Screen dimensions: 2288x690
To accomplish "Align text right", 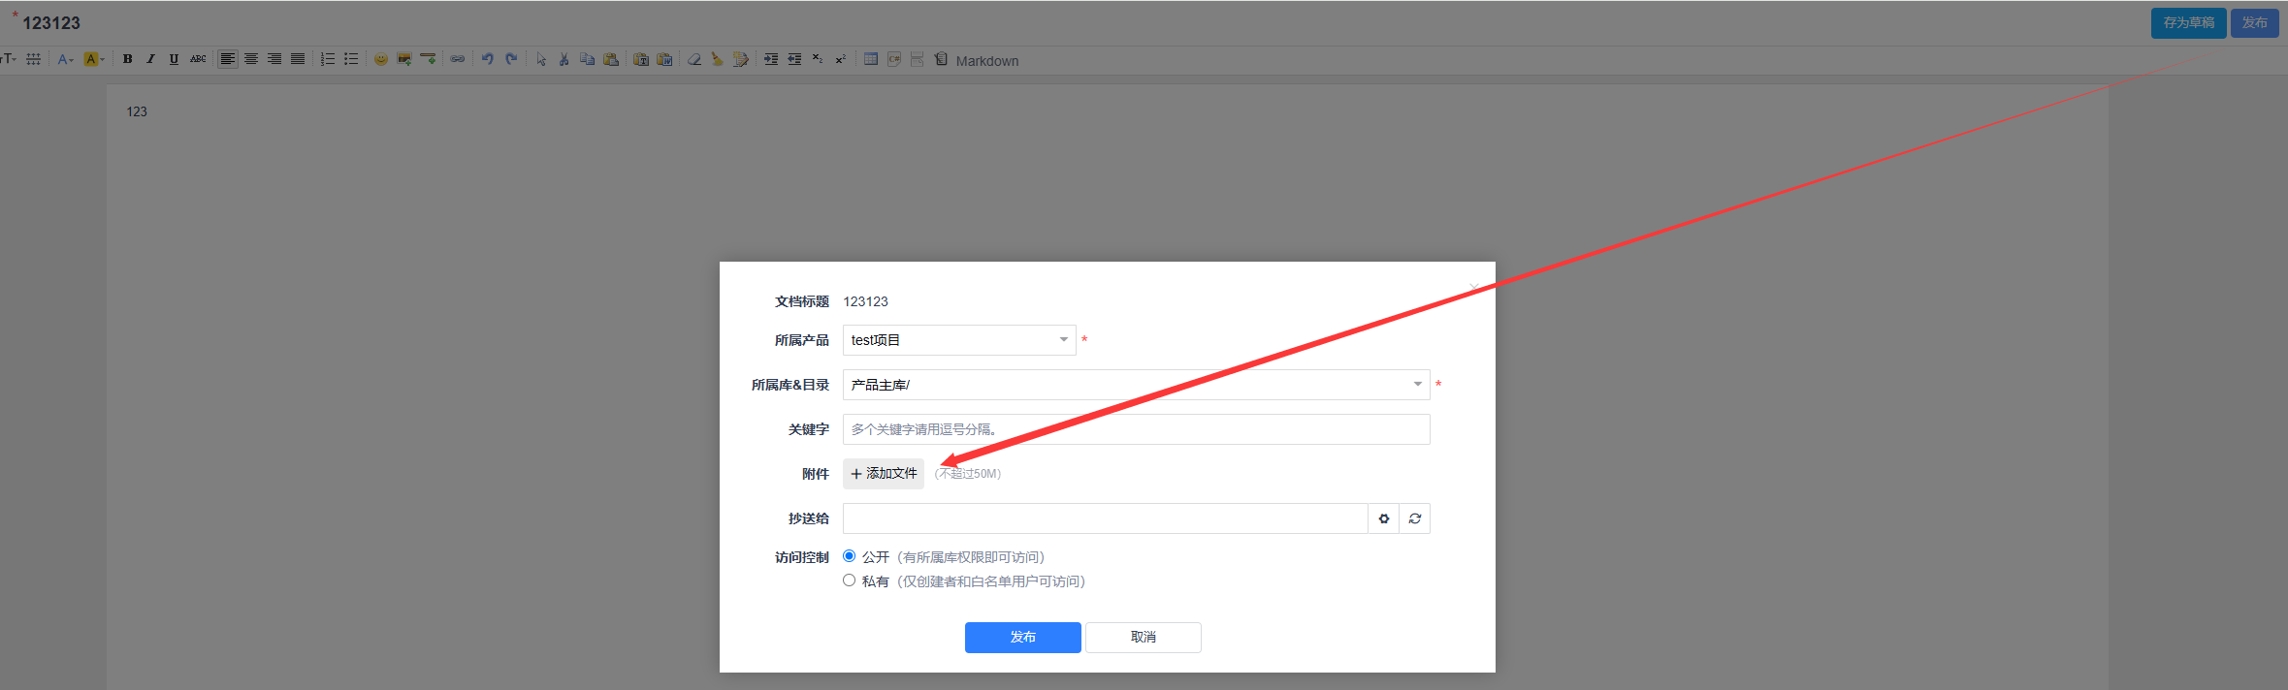I will [274, 59].
